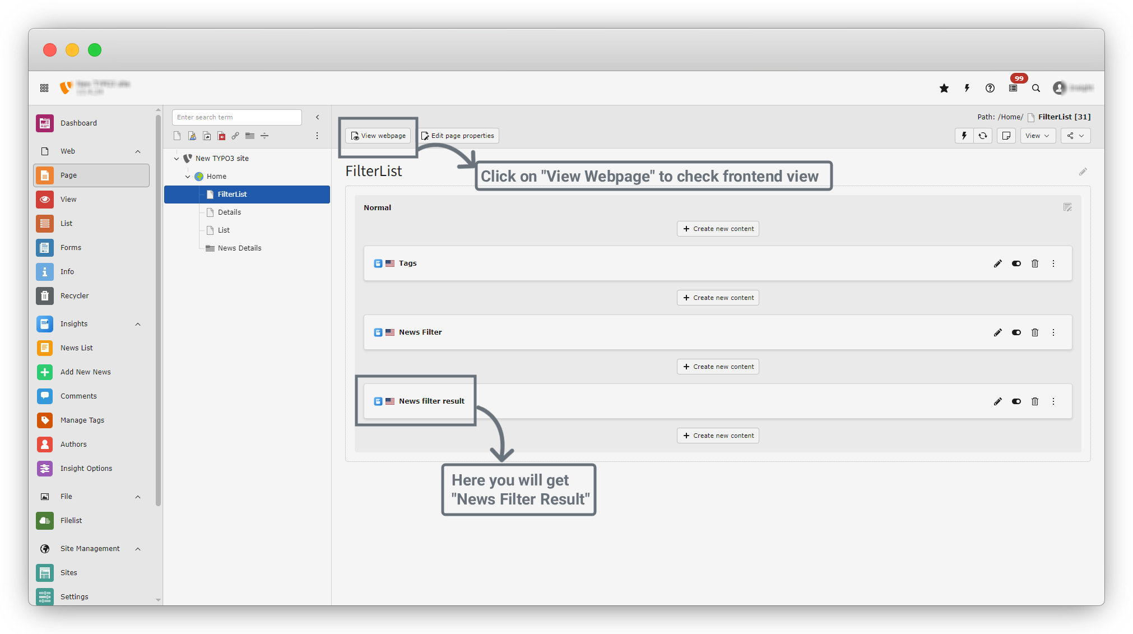This screenshot has height=634, width=1133.
Task: Click the page tree search field
Action: 236,117
